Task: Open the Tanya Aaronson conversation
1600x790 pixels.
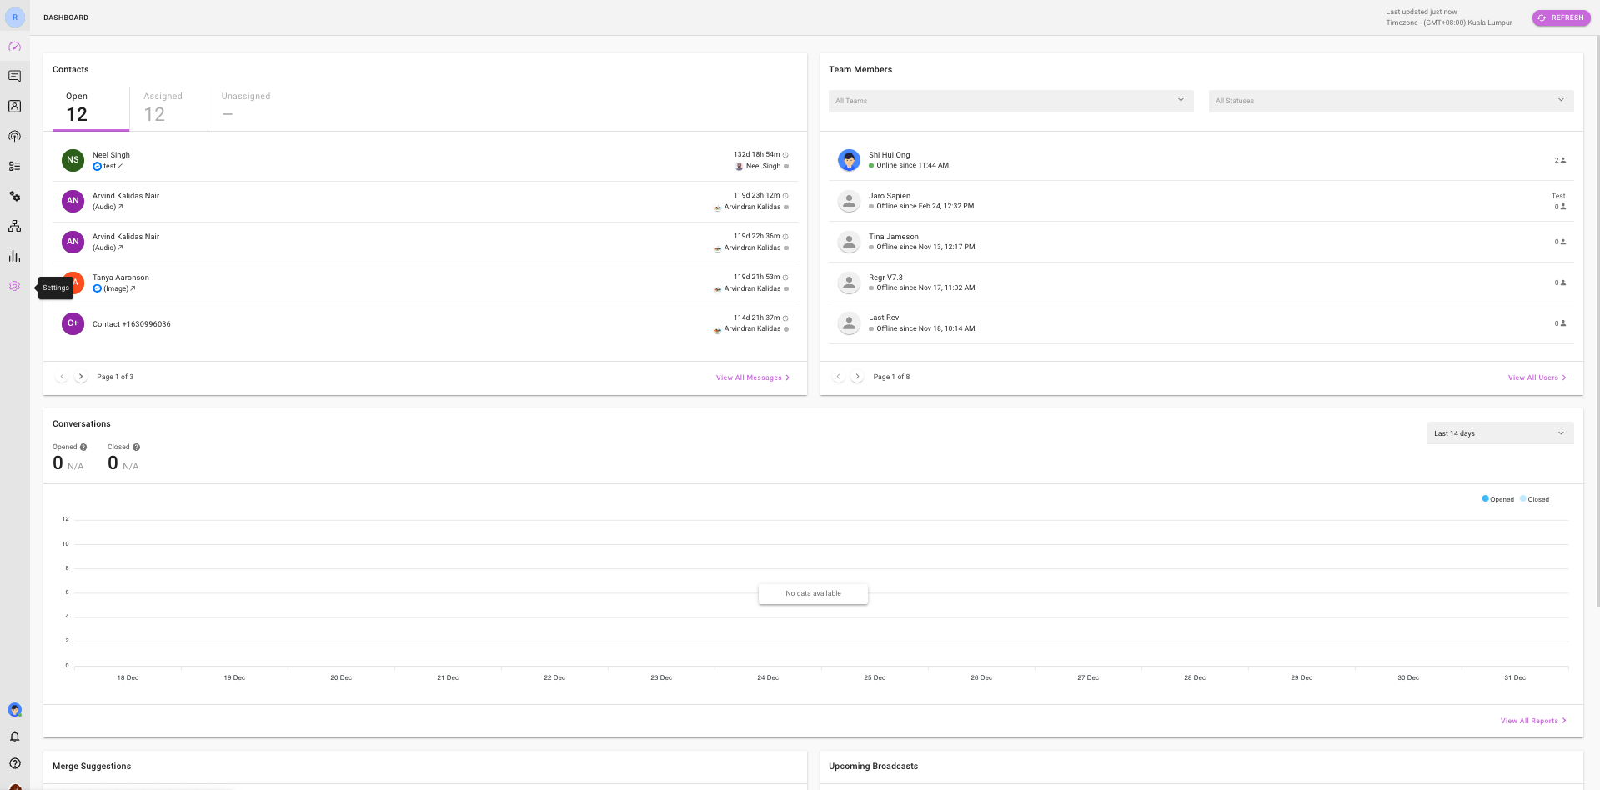Action: 425,282
